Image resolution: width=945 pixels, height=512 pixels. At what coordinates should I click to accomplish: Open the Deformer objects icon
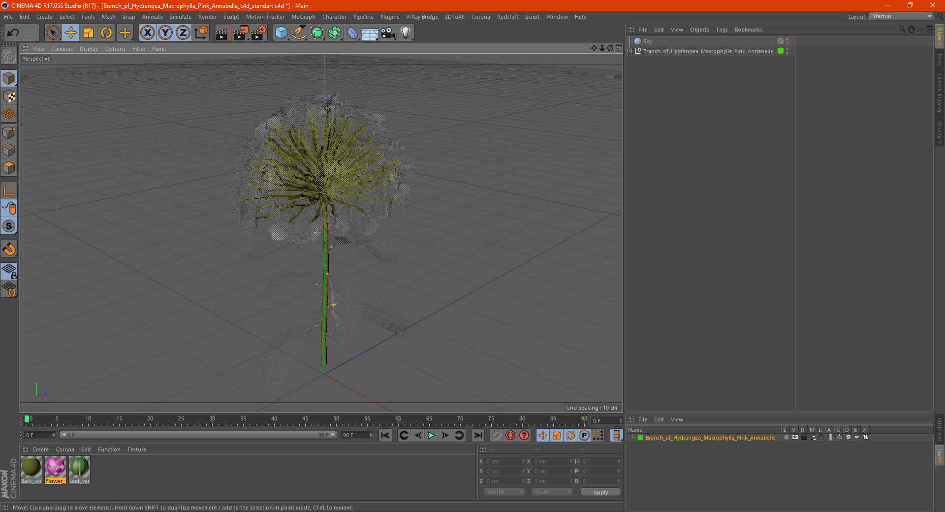tap(352, 33)
